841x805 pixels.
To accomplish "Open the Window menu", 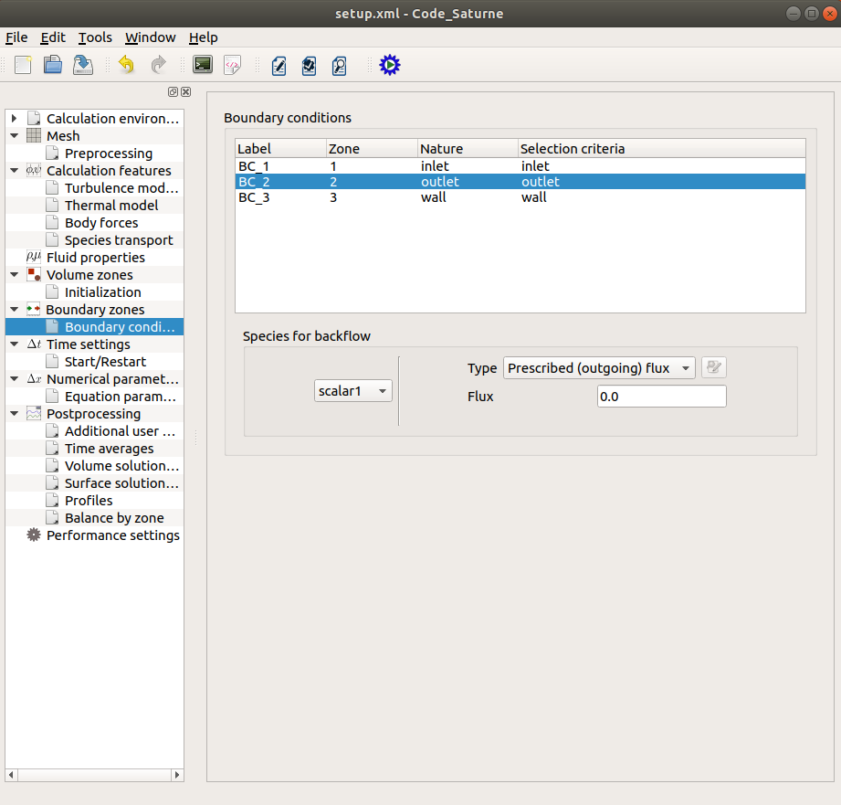I will pyautogui.click(x=150, y=37).
